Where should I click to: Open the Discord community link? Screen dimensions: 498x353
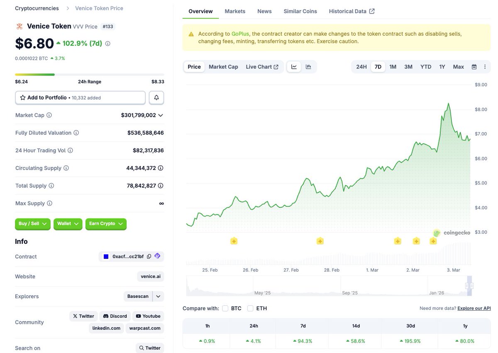coord(115,316)
